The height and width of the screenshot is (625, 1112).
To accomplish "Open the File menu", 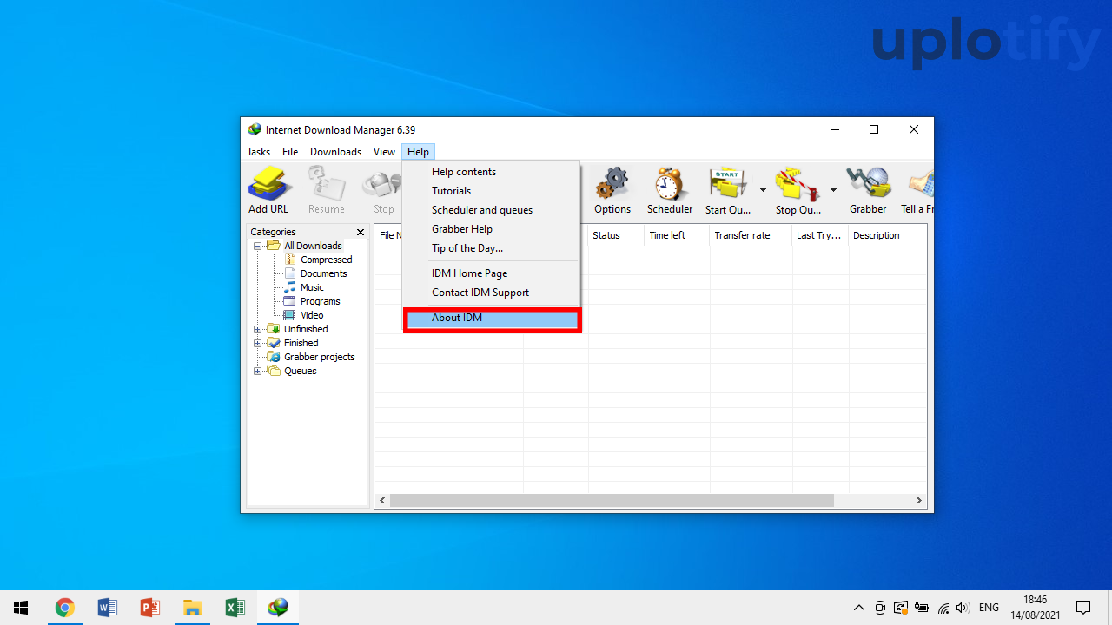I will click(x=290, y=152).
